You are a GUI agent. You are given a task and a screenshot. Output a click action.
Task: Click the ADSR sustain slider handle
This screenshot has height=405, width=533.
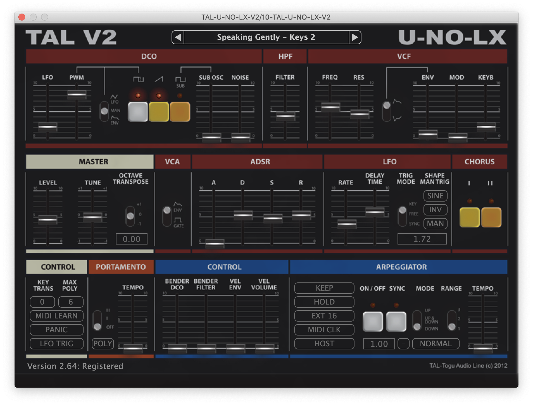273,218
